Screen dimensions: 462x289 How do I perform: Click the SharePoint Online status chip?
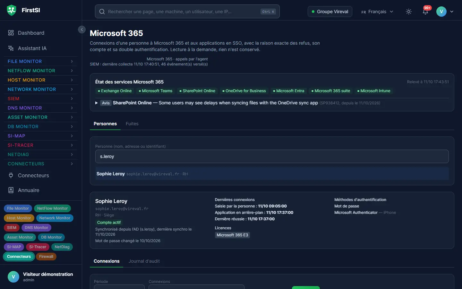pos(197,91)
